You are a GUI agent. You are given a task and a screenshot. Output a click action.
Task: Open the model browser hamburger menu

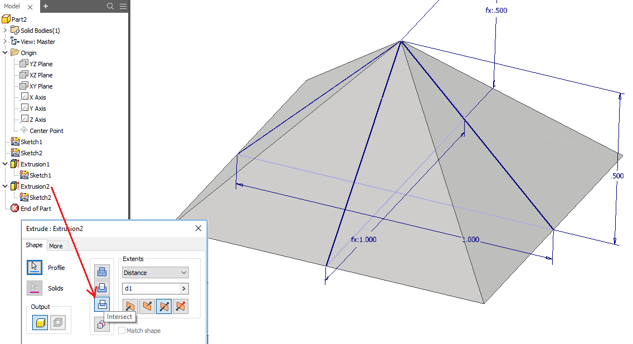(123, 6)
